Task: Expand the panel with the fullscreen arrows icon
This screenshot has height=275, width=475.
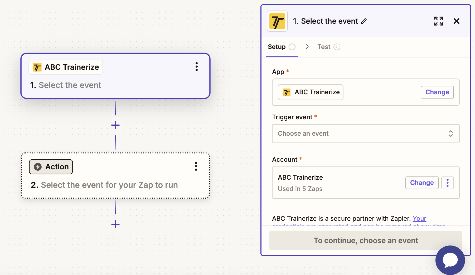Action: (439, 21)
